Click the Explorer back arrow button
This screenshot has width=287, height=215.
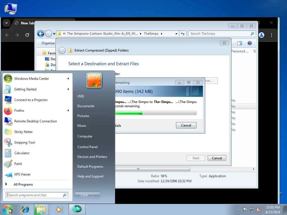(41, 34)
